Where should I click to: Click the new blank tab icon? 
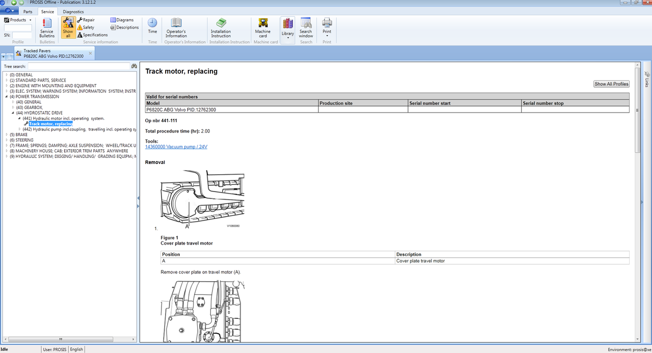coord(10,57)
